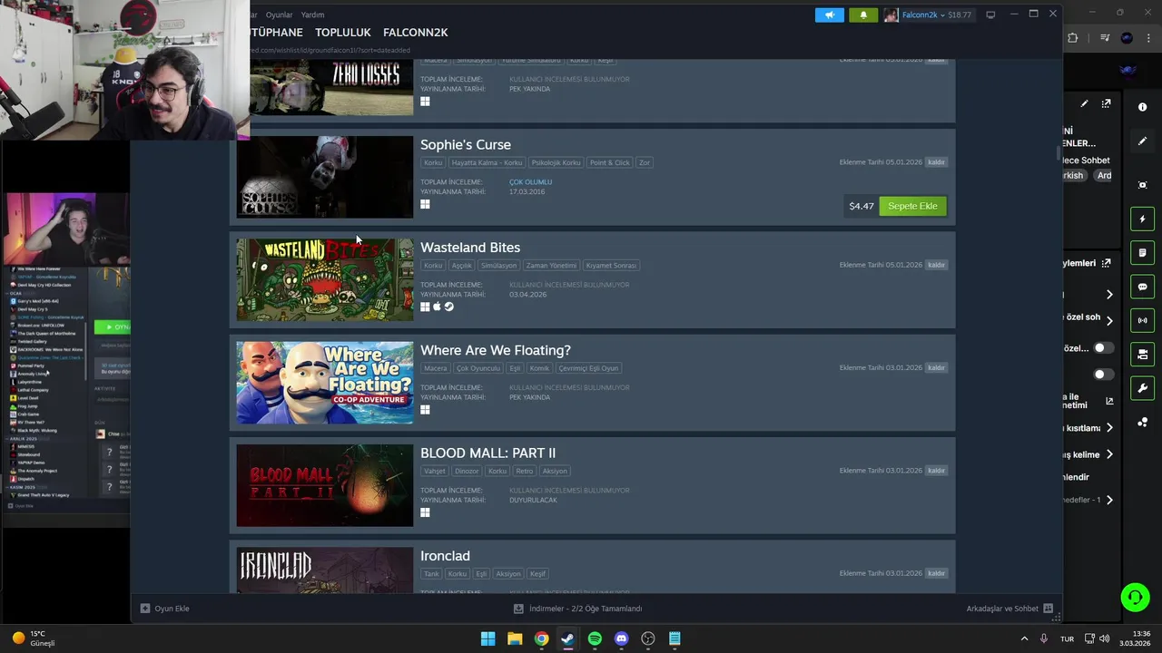1162x653 pixels.
Task: Click the BLOOD MALL PART II thumbnail
Action: (325, 485)
